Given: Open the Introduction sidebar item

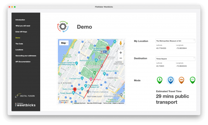Looking at the screenshot, I should [x=20, y=20].
